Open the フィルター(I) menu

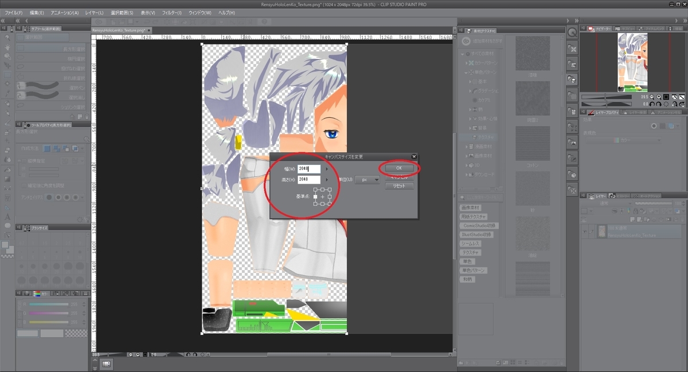(x=172, y=13)
